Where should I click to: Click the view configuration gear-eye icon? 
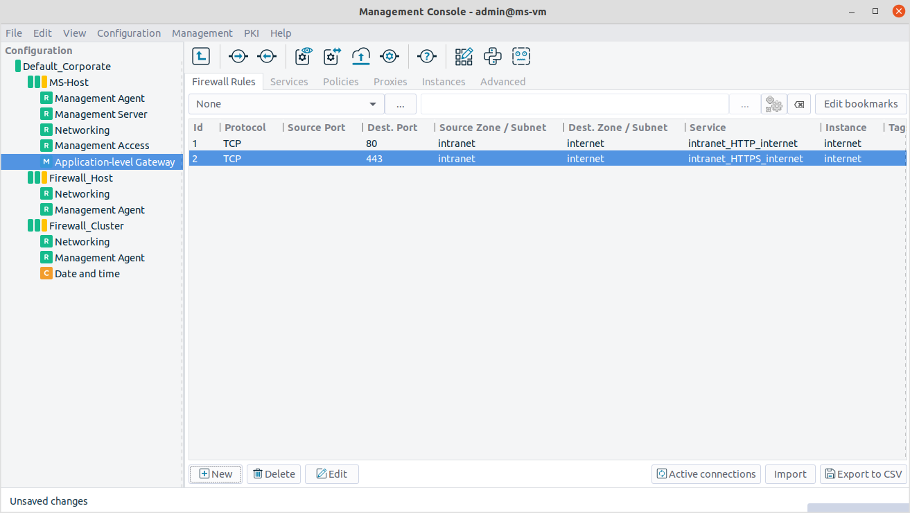304,56
